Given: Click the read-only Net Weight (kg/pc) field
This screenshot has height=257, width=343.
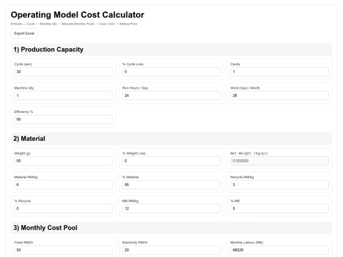Looking at the screenshot, I should pos(279,161).
